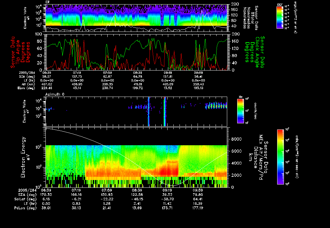
Task: Click the SZA value 79.80
Action: (x=198, y=195)
